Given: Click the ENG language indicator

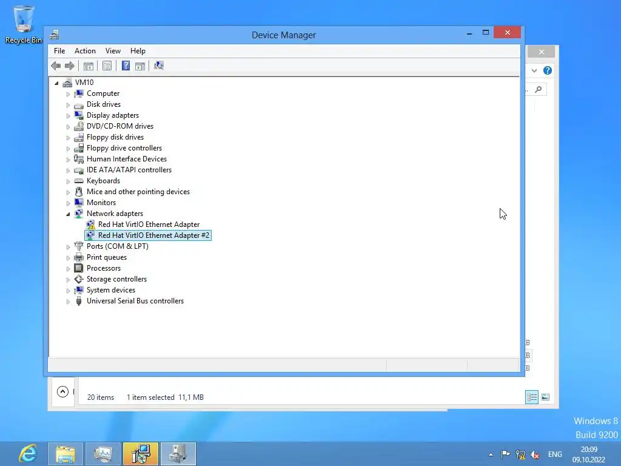Looking at the screenshot, I should [x=555, y=454].
